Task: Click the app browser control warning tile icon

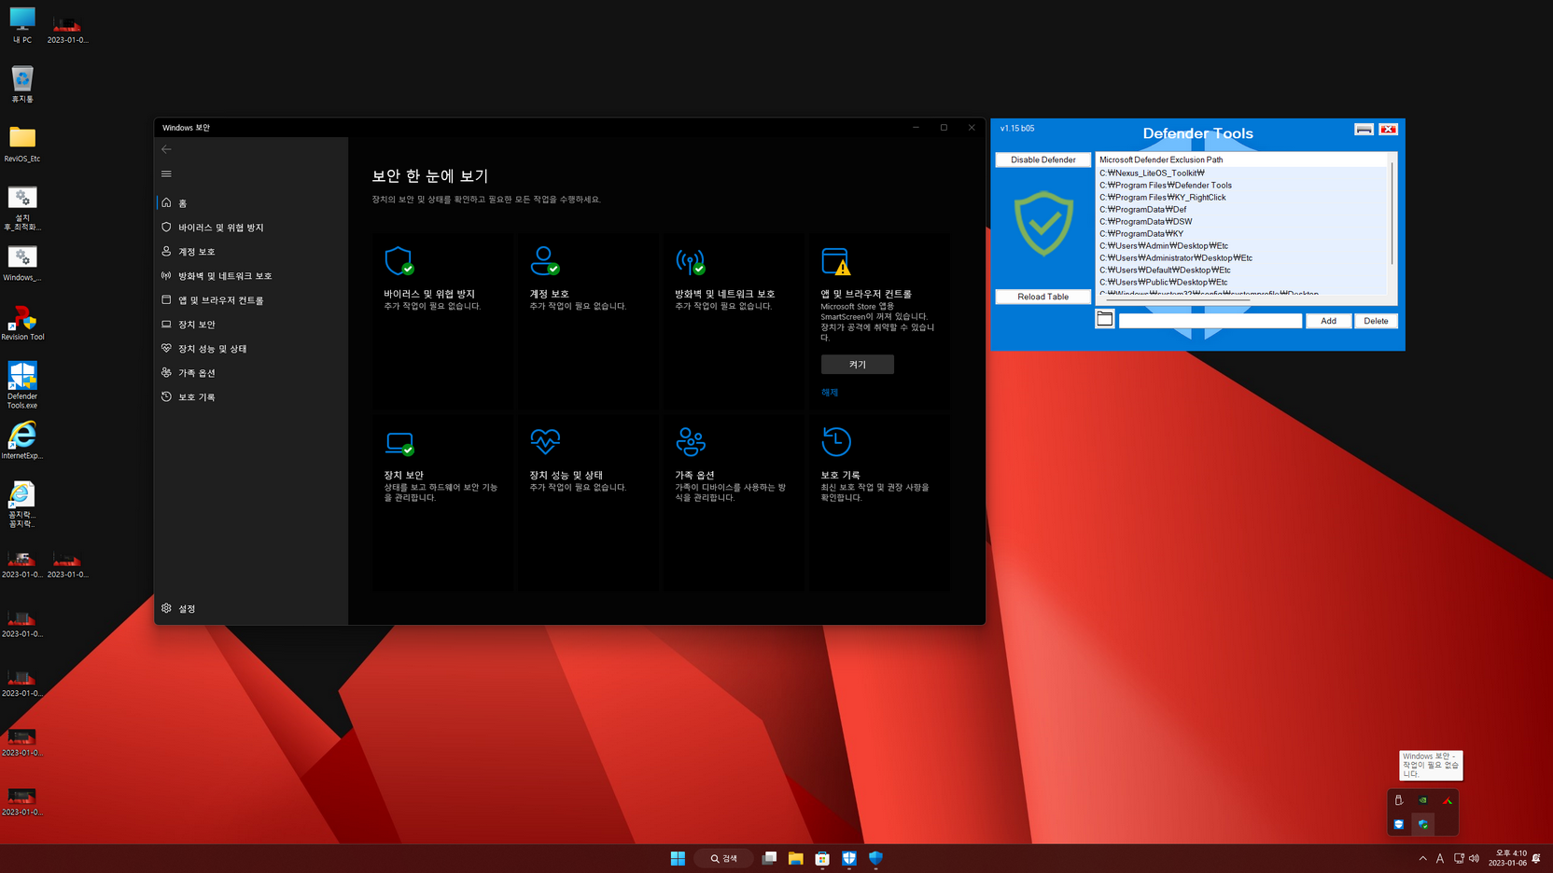Action: click(836, 261)
